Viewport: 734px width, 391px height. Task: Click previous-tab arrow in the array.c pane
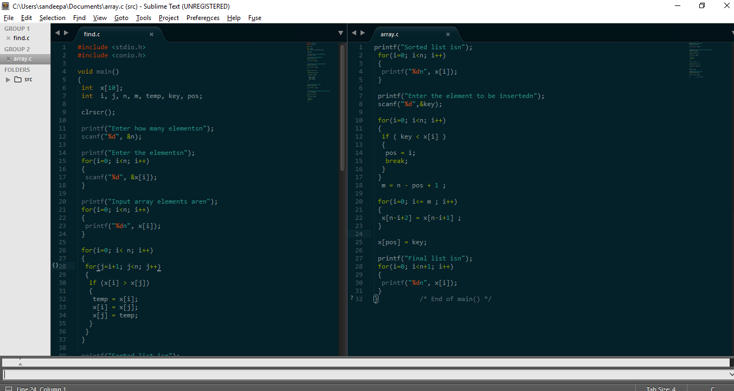pos(354,33)
